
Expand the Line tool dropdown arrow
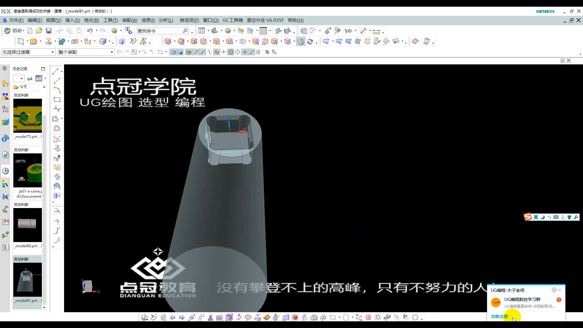62,71
